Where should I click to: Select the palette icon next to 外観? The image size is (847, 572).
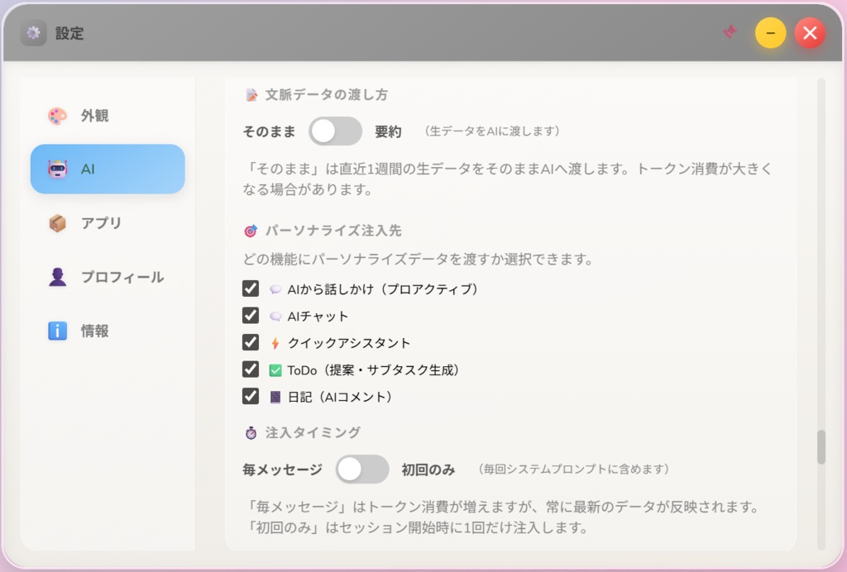(58, 116)
